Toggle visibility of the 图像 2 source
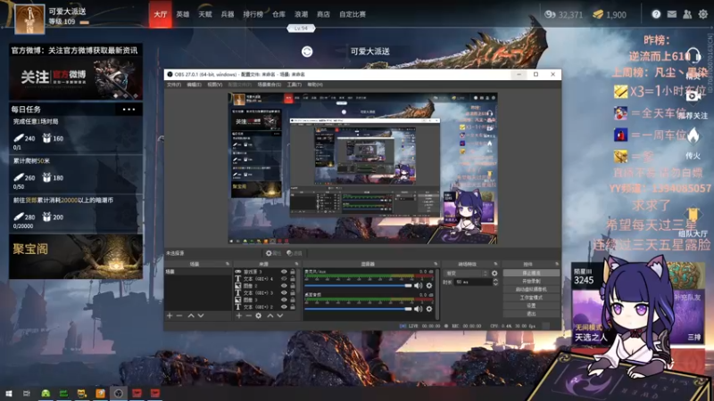Screen dimensions: 714x401 284,286
